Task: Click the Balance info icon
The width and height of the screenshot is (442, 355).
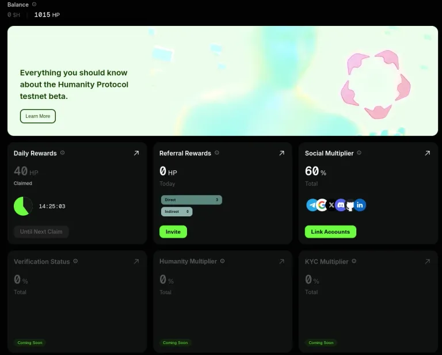Action: (x=34, y=4)
